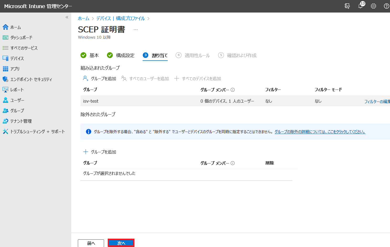Open the ellipsis menu next to SCEP 証明書
This screenshot has width=390, height=247.
click(x=136, y=30)
